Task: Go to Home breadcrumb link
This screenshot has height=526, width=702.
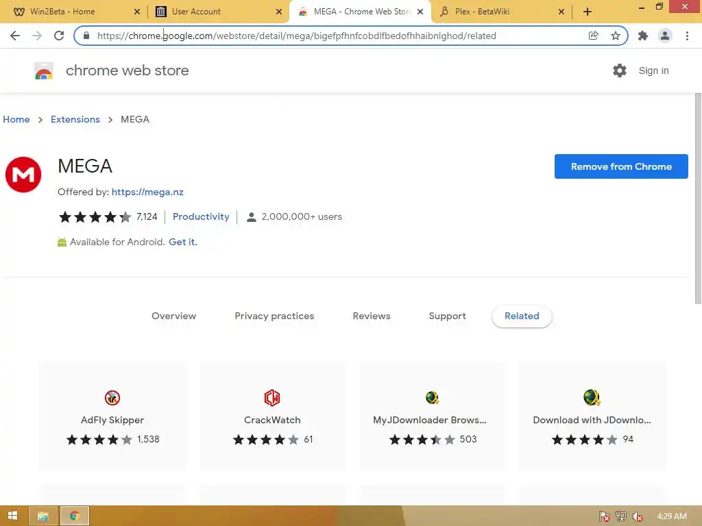Action: [x=16, y=119]
